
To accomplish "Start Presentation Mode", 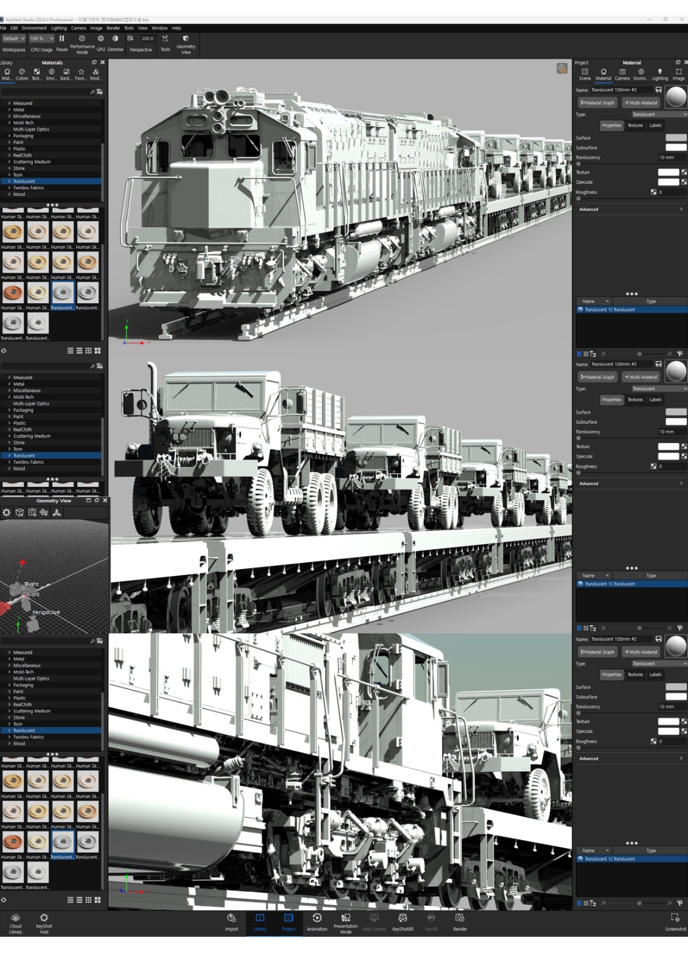I will (346, 922).
